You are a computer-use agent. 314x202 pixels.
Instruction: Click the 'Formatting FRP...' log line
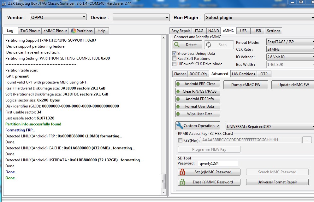[x=21, y=130]
